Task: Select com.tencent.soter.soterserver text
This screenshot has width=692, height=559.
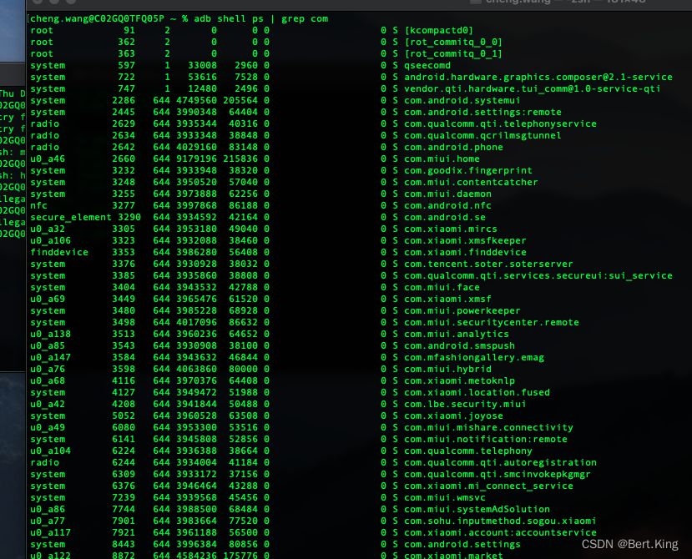Action: pos(488,264)
